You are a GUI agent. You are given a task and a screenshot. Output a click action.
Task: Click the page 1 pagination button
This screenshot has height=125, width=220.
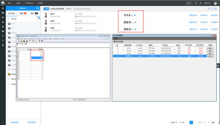coord(191,123)
